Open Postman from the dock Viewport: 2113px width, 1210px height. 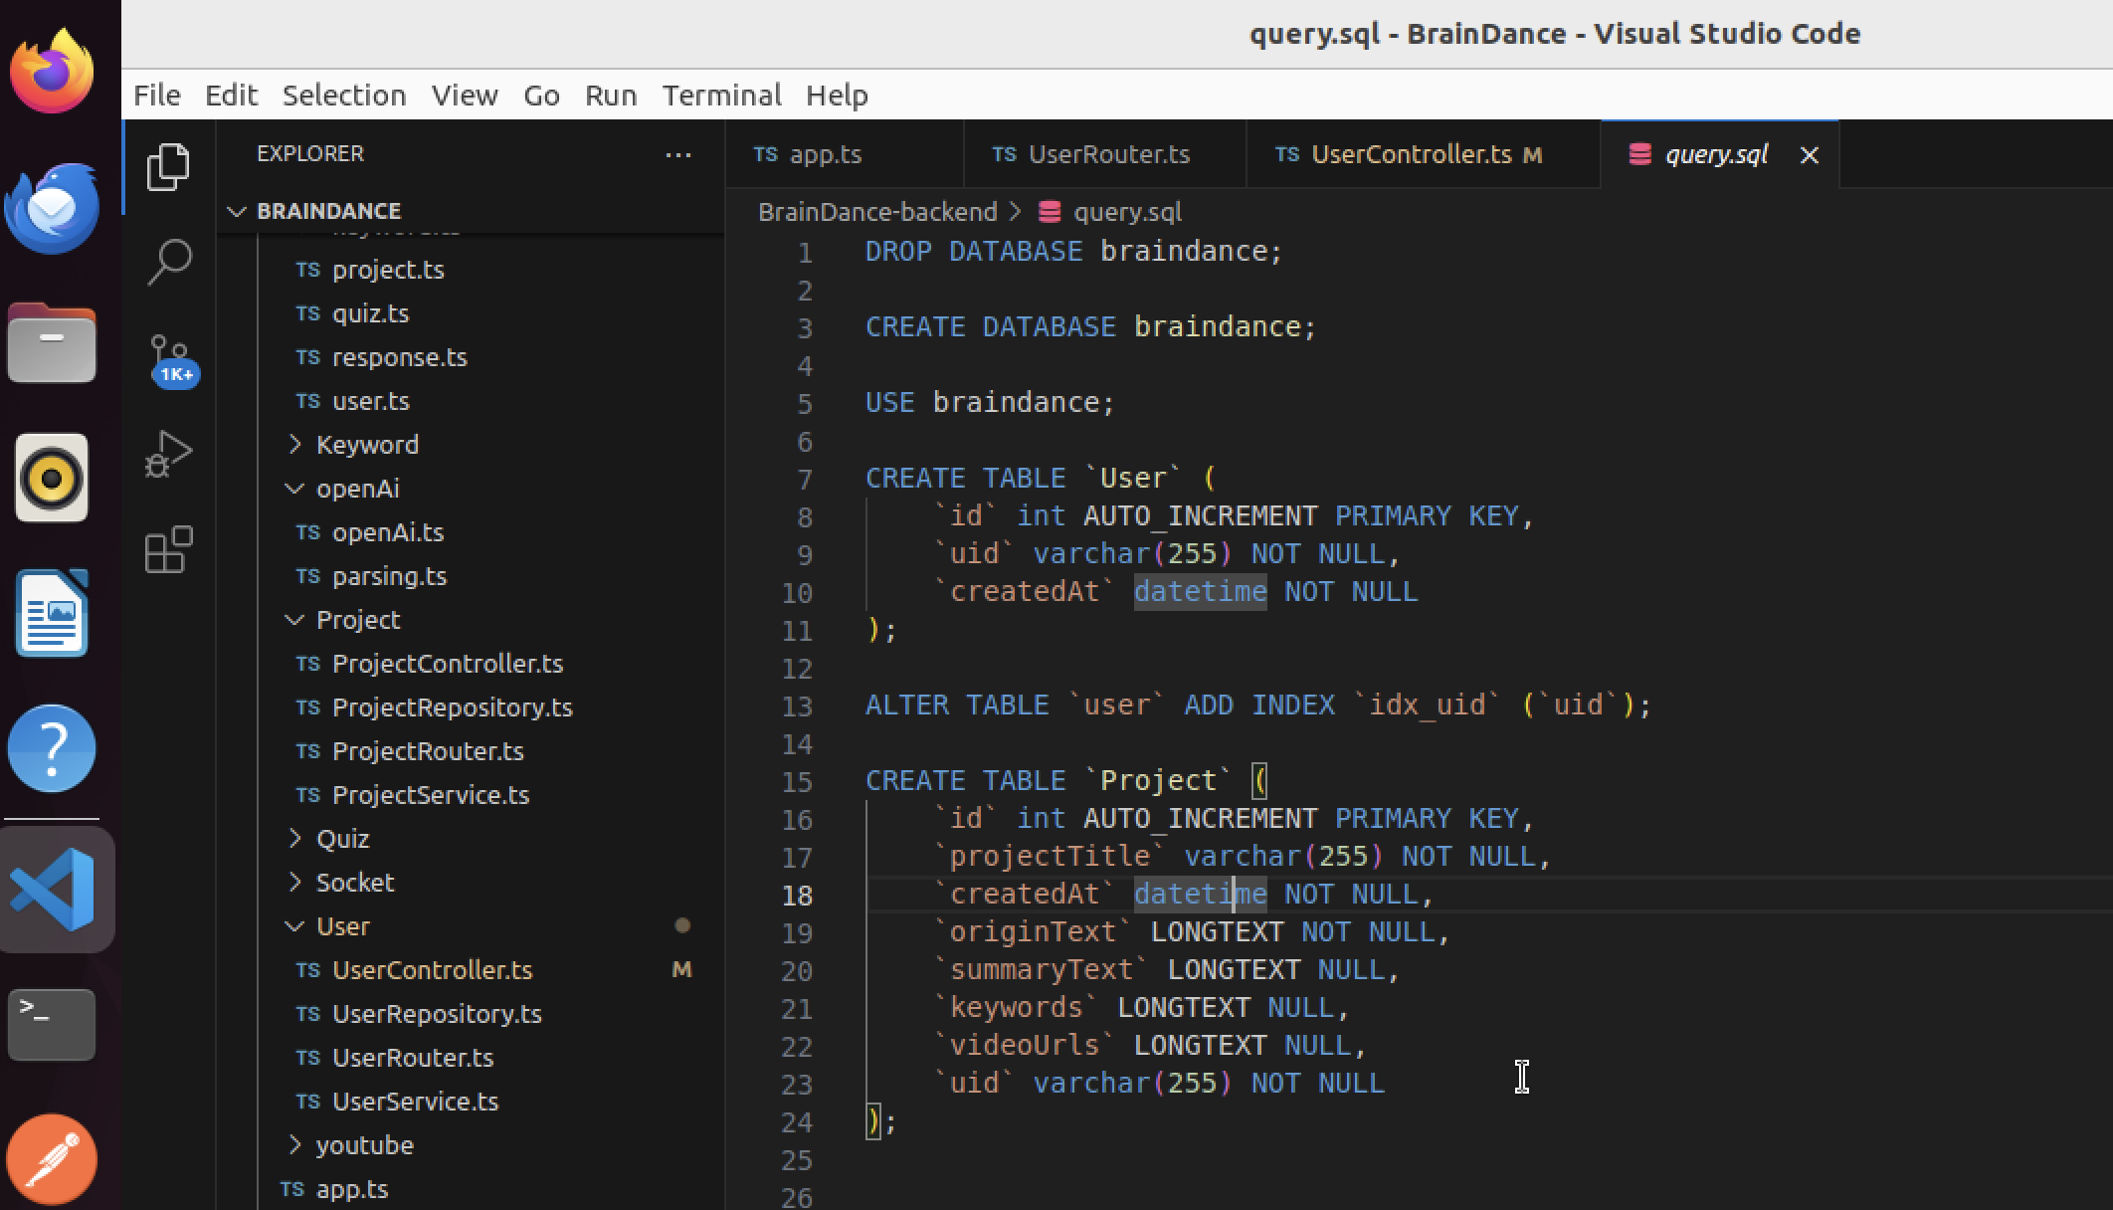[52, 1159]
